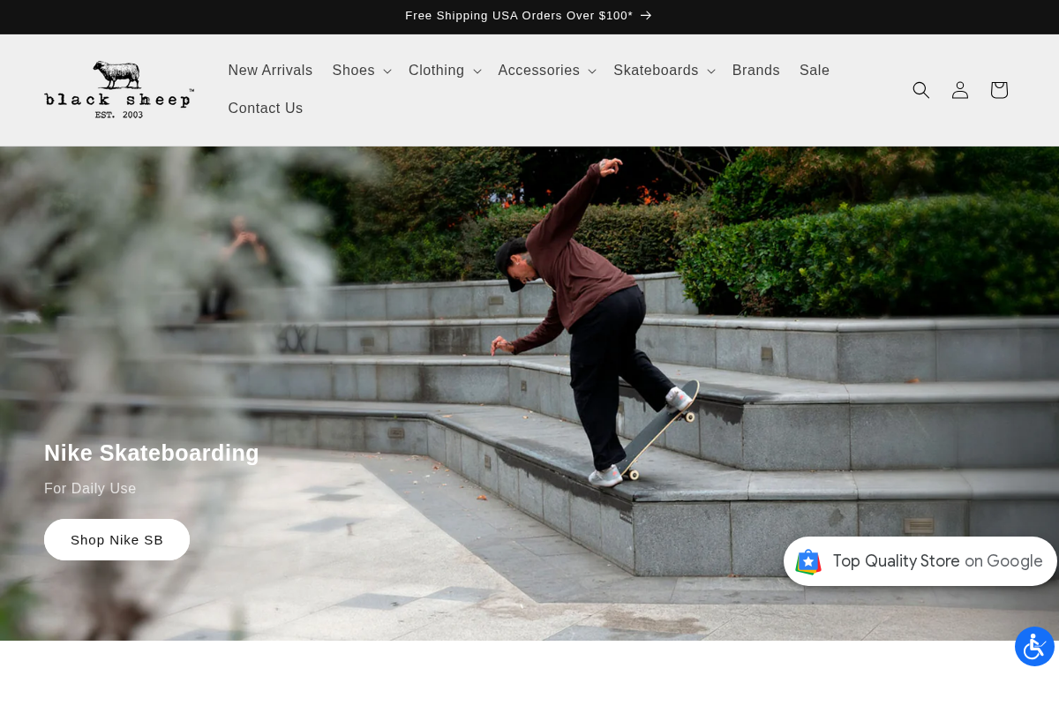The height and width of the screenshot is (706, 1059).
Task: Expand the Clothing dropdown menu
Action: [x=477, y=71]
